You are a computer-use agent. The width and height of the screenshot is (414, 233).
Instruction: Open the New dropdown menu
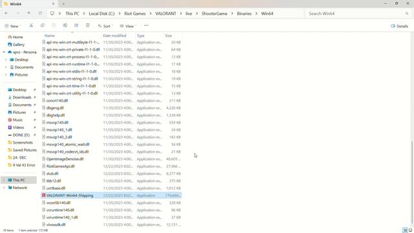pos(12,26)
